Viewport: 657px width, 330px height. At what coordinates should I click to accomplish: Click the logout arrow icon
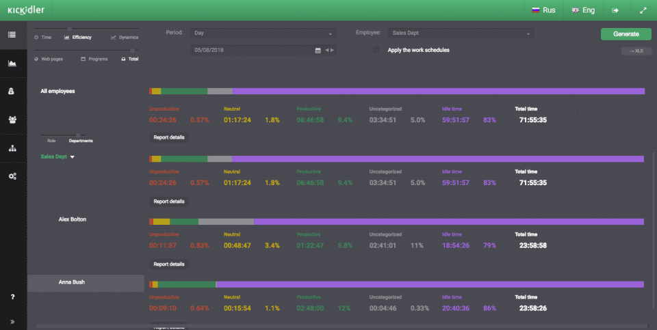615,10
